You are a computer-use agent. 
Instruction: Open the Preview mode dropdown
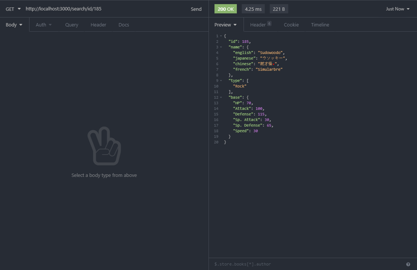[x=226, y=25]
